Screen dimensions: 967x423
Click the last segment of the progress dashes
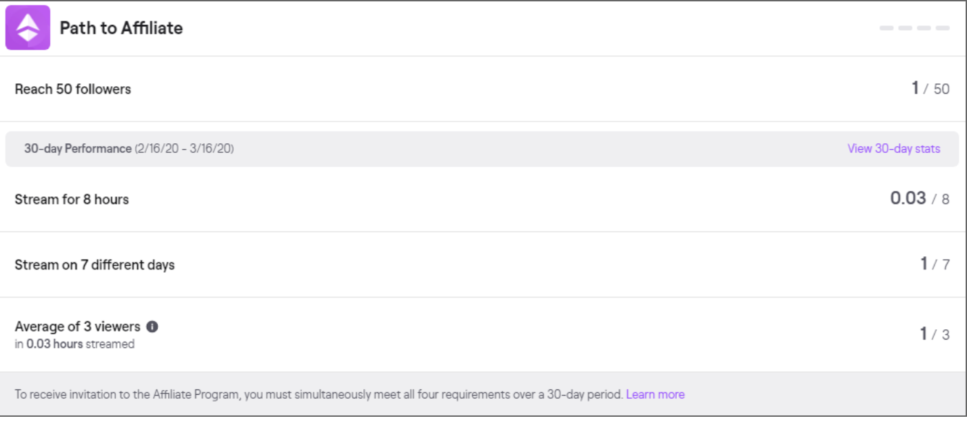[942, 28]
